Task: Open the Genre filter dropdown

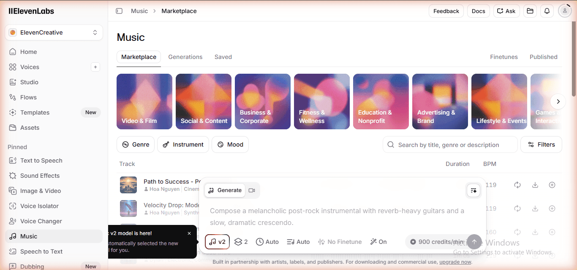Action: (x=136, y=144)
